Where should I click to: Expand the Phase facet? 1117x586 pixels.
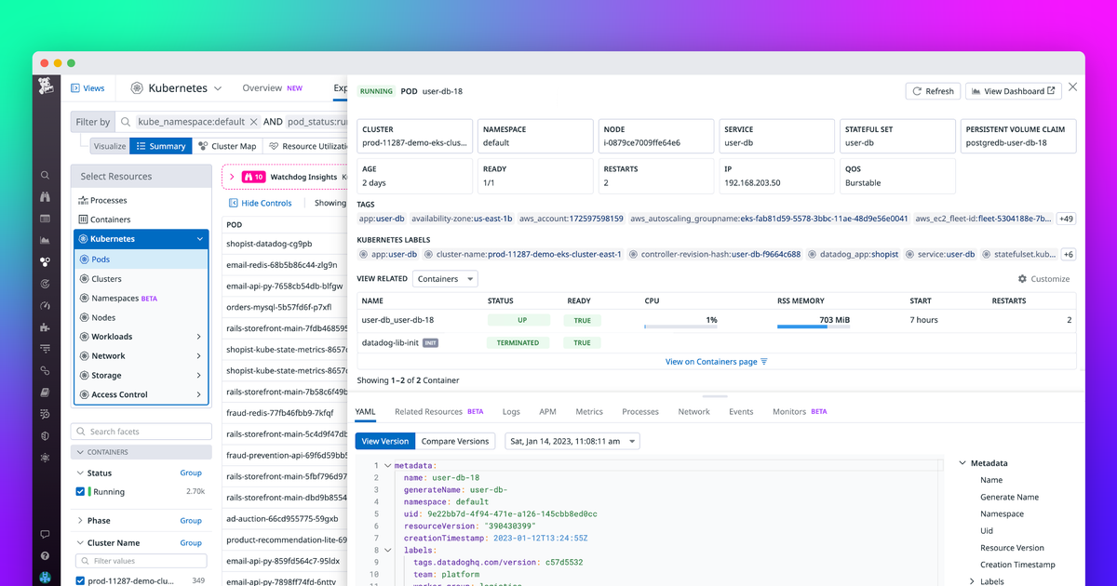tap(80, 520)
